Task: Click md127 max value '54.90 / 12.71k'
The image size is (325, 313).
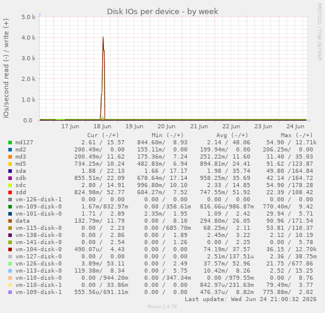Action: click(x=291, y=143)
